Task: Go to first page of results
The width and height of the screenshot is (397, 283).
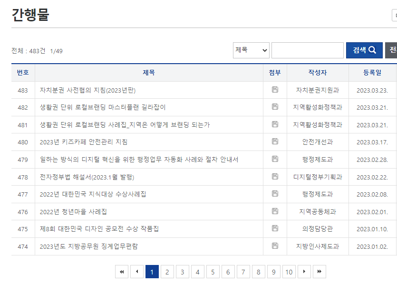Action: tap(122, 272)
